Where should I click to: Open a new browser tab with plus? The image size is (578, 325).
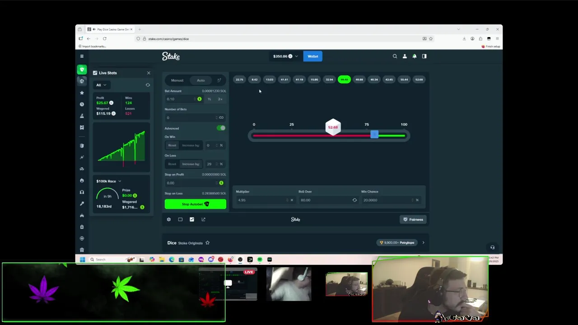pos(140,29)
